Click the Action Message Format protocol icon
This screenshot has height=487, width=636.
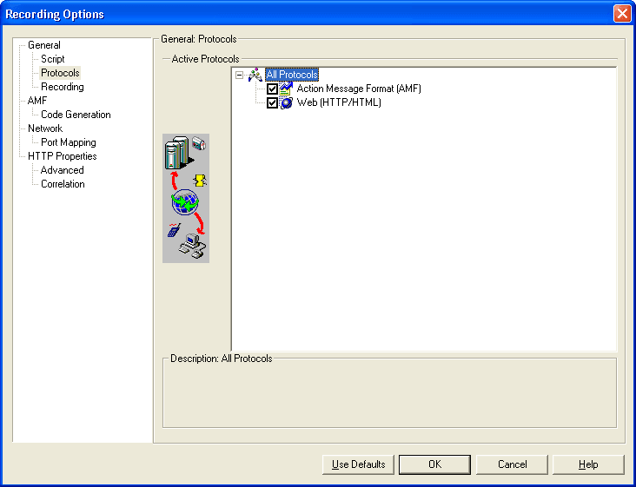tap(286, 89)
